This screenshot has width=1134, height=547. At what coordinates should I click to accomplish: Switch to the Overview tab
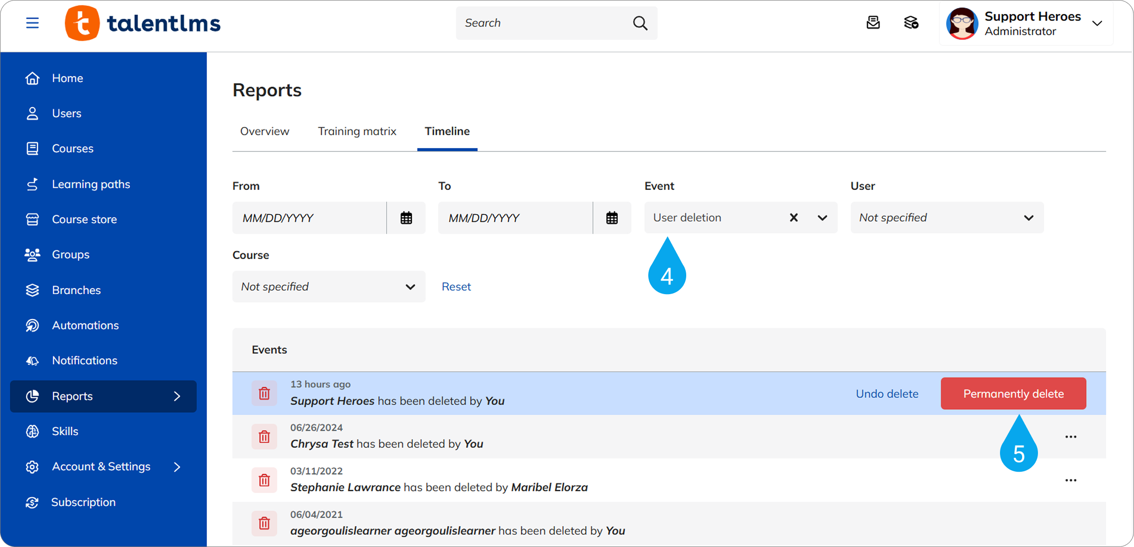click(x=265, y=131)
